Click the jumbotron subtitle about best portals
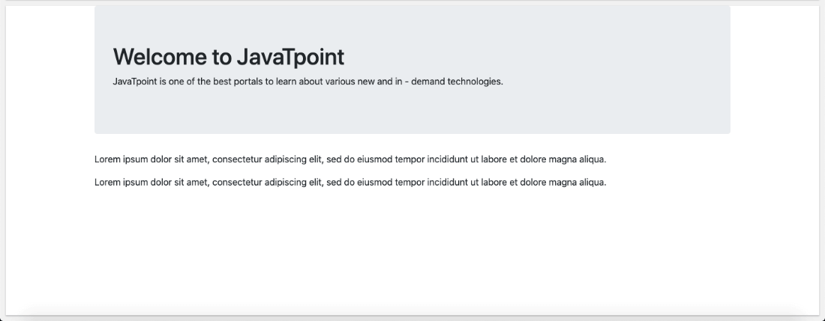The height and width of the screenshot is (321, 825). point(307,82)
